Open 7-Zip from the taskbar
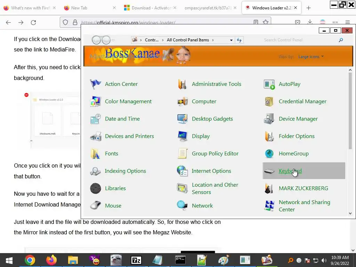Viewport: 356px width, 267px height. (x=136, y=260)
